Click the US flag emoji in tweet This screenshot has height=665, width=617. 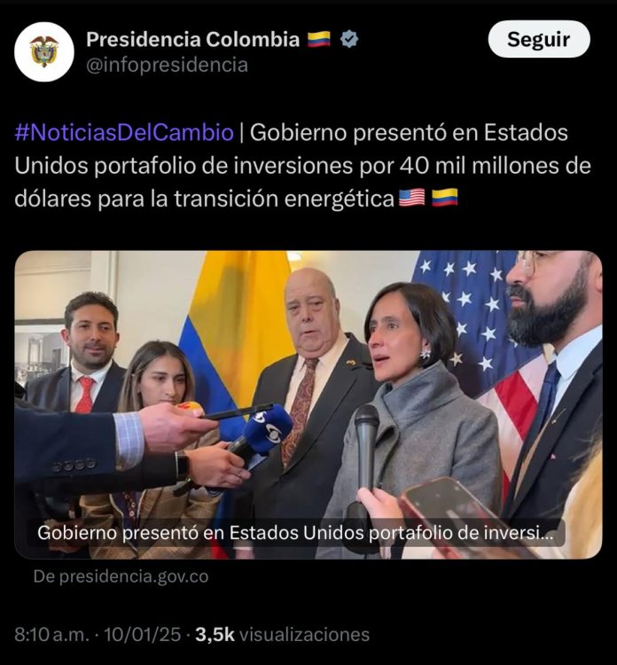tap(411, 198)
